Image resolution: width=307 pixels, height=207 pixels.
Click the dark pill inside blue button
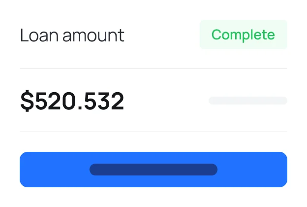point(153,170)
